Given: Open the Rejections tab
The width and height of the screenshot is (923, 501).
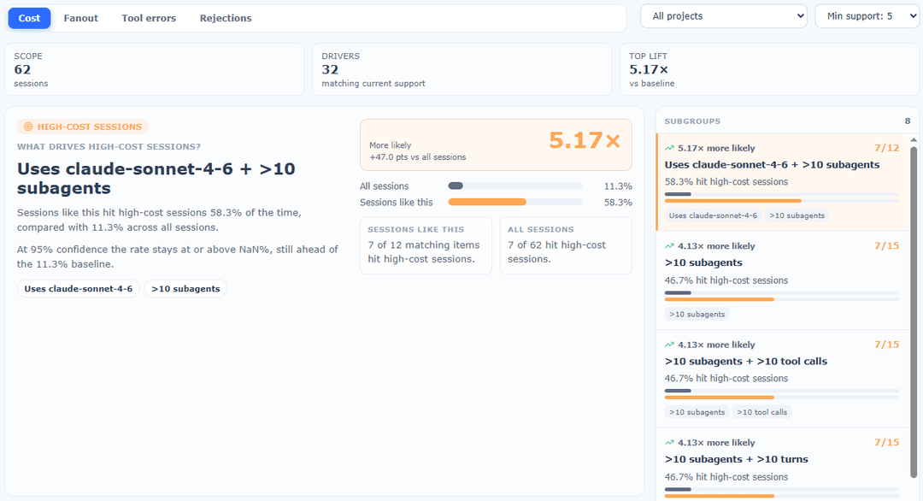Looking at the screenshot, I should [226, 18].
